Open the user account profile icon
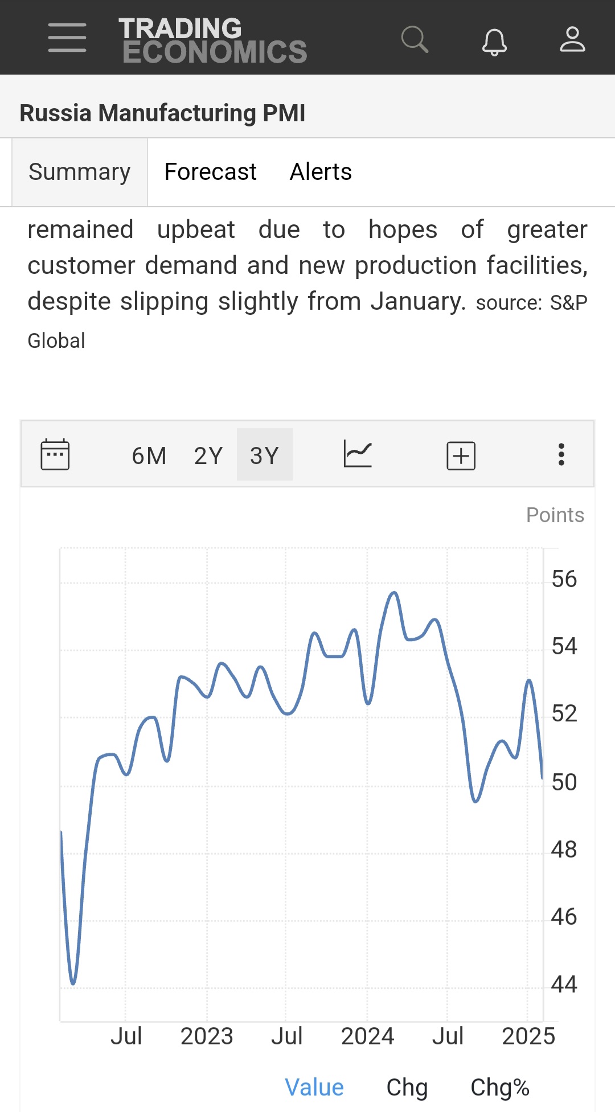 [572, 39]
